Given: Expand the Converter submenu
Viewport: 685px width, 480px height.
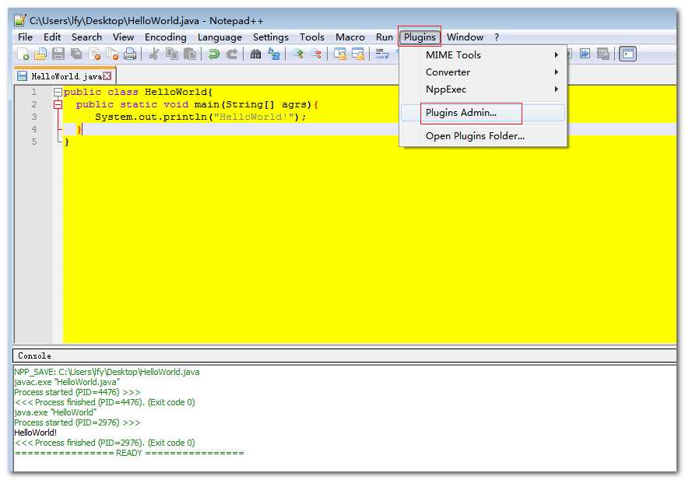Looking at the screenshot, I should click(x=483, y=72).
